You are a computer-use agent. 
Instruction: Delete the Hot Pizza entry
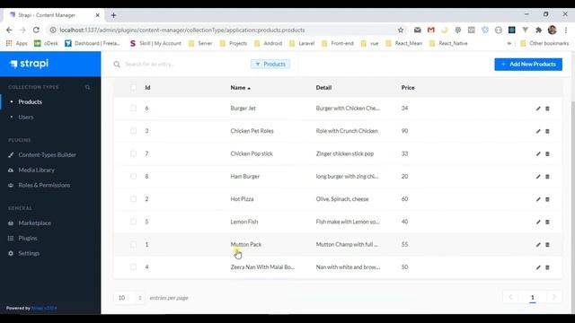(547, 199)
